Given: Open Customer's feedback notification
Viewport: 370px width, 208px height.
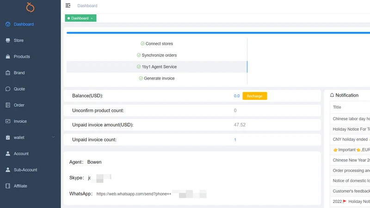Looking at the screenshot, I should click(350, 191).
